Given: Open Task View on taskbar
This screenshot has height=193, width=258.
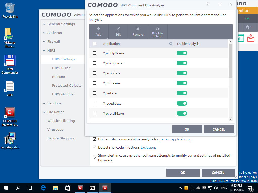Looking at the screenshot, I should pyautogui.click(x=30, y=188).
